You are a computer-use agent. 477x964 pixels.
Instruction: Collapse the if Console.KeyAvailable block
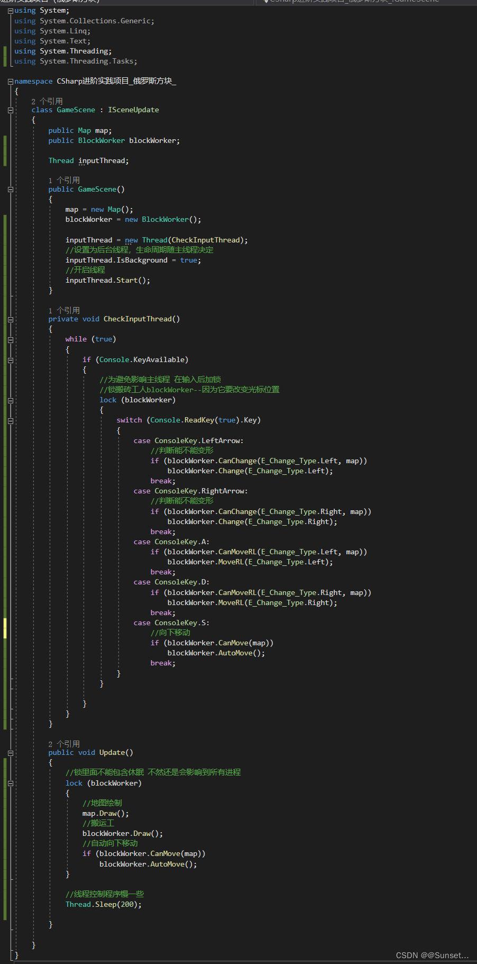pyautogui.click(x=10, y=360)
